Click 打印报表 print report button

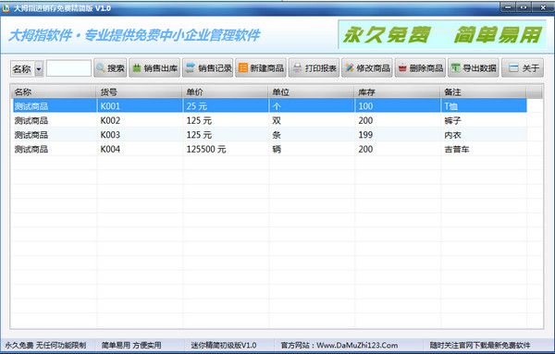(x=314, y=67)
